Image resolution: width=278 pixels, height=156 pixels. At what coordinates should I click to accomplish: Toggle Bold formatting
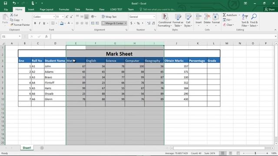(x=35, y=23)
